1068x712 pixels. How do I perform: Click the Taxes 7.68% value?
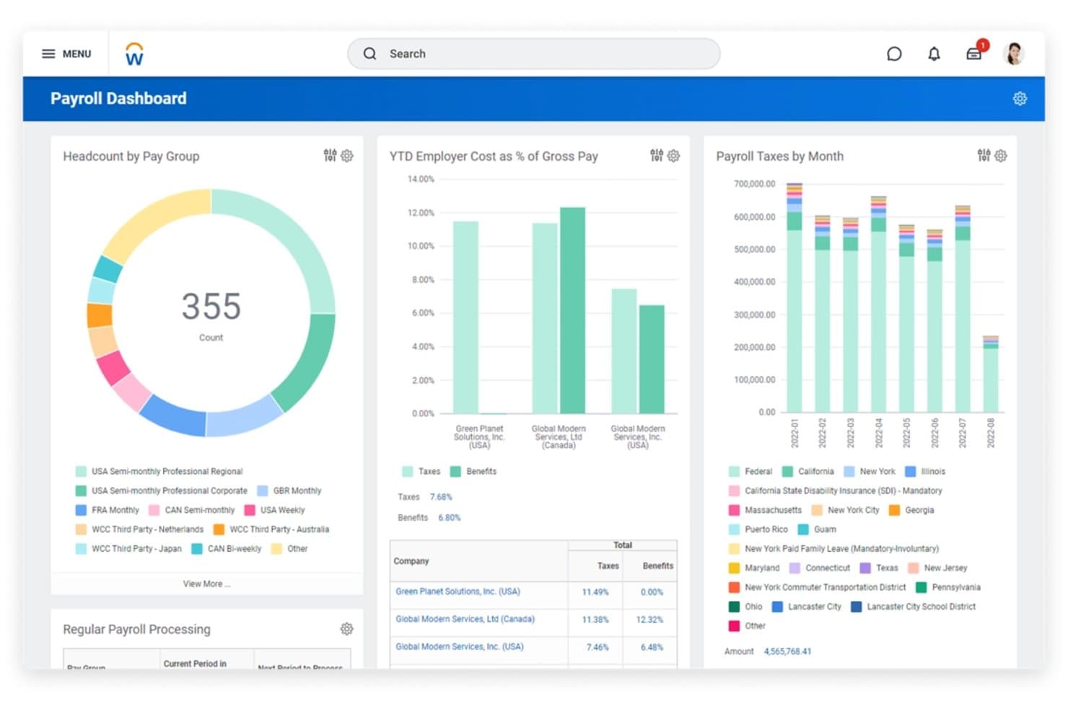[441, 497]
